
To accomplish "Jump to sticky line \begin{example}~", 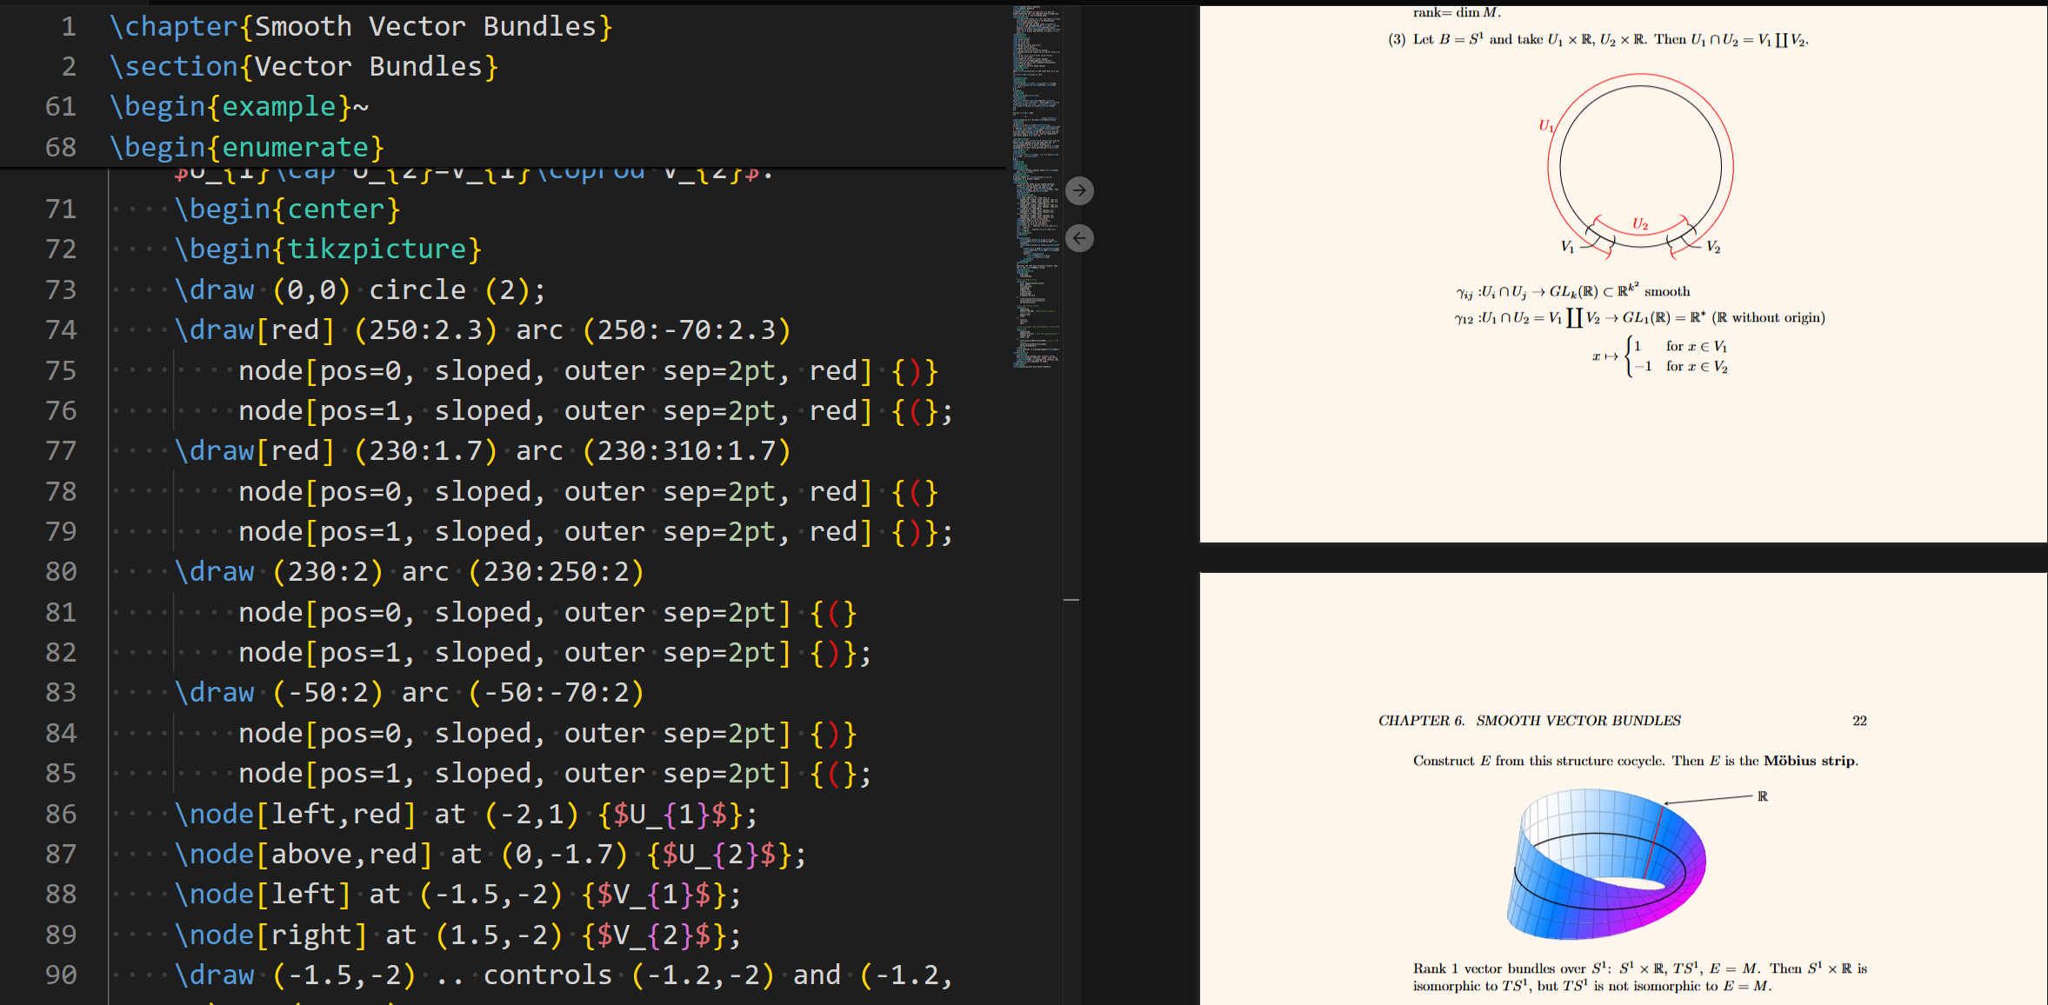I will tap(239, 106).
